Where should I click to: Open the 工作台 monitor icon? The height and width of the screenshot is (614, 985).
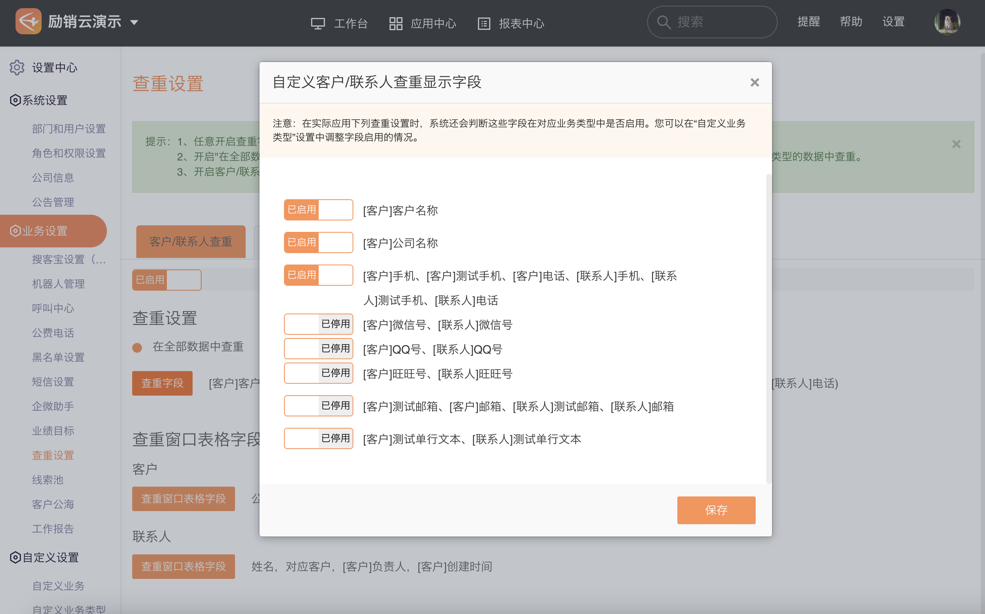318,24
